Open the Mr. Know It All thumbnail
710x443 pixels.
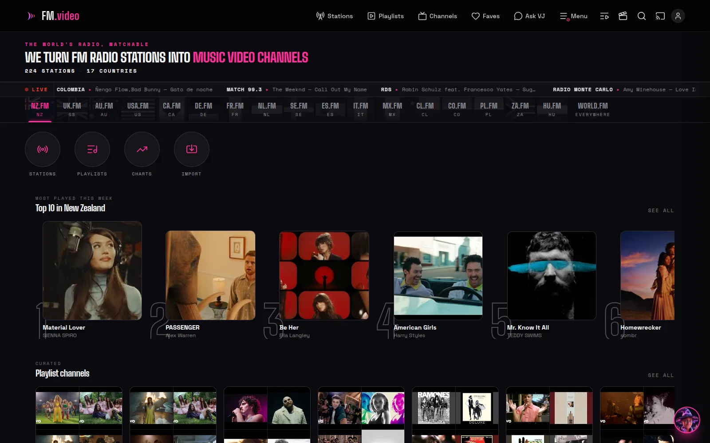point(552,276)
